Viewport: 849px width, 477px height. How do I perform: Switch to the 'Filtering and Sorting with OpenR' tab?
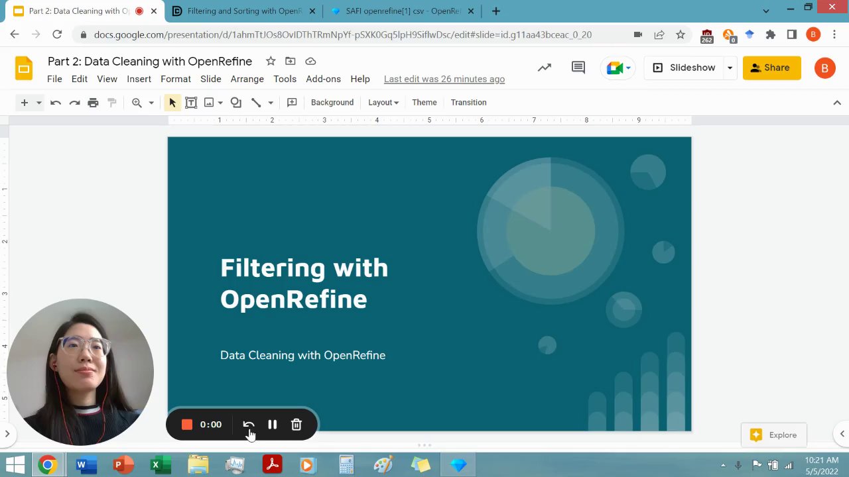244,11
